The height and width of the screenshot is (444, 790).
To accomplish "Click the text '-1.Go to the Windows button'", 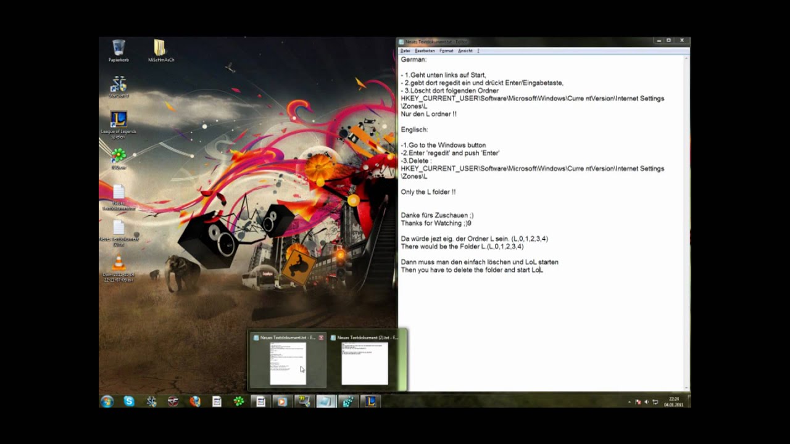I will [x=443, y=145].
